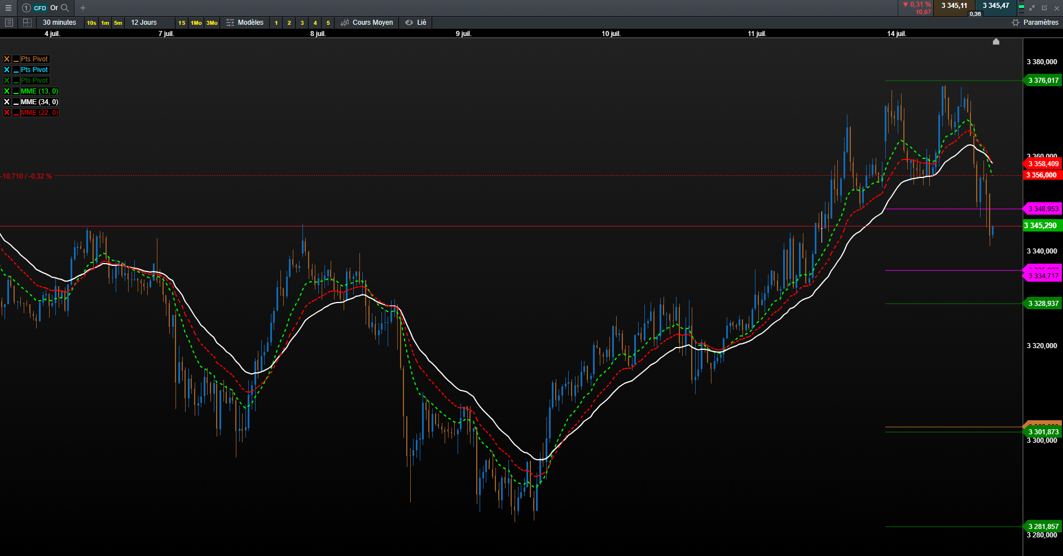The height and width of the screenshot is (556, 1063).
Task: Click the 3 345,47 buy price button
Action: (x=996, y=6)
